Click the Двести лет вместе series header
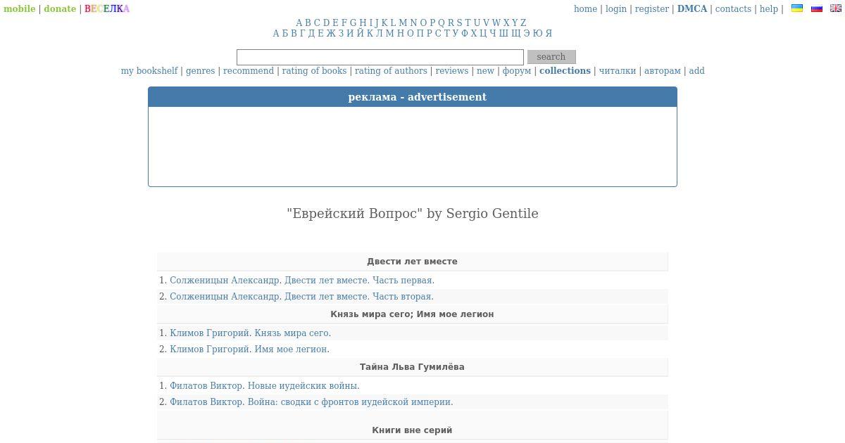 [x=412, y=262]
